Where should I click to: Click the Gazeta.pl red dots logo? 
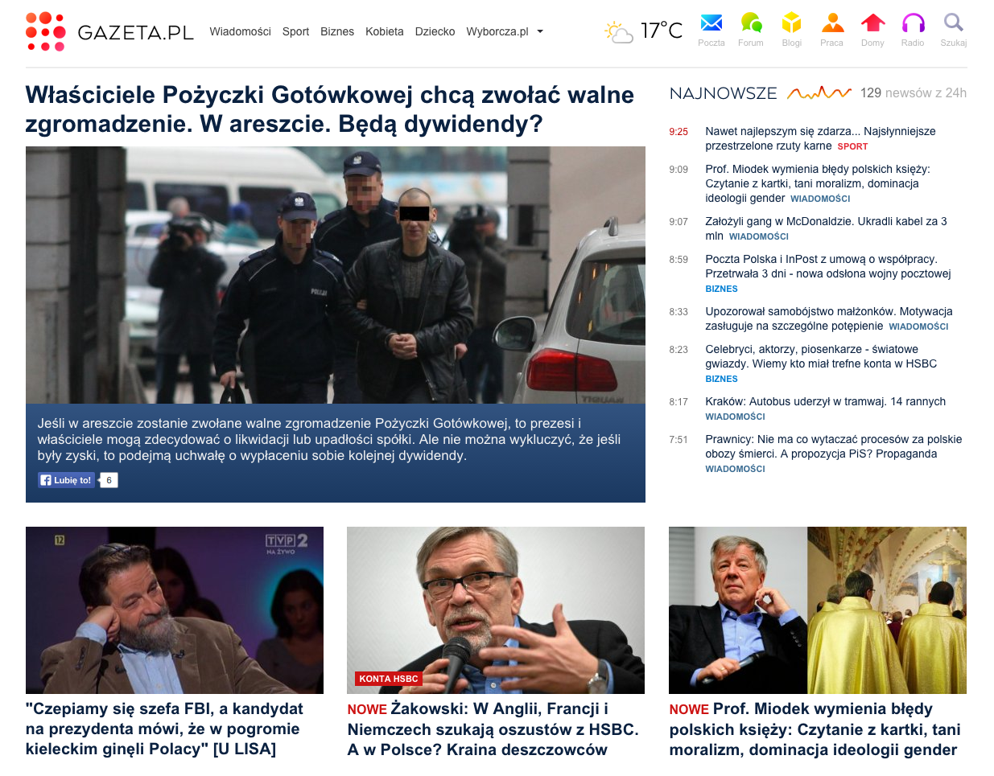46,31
